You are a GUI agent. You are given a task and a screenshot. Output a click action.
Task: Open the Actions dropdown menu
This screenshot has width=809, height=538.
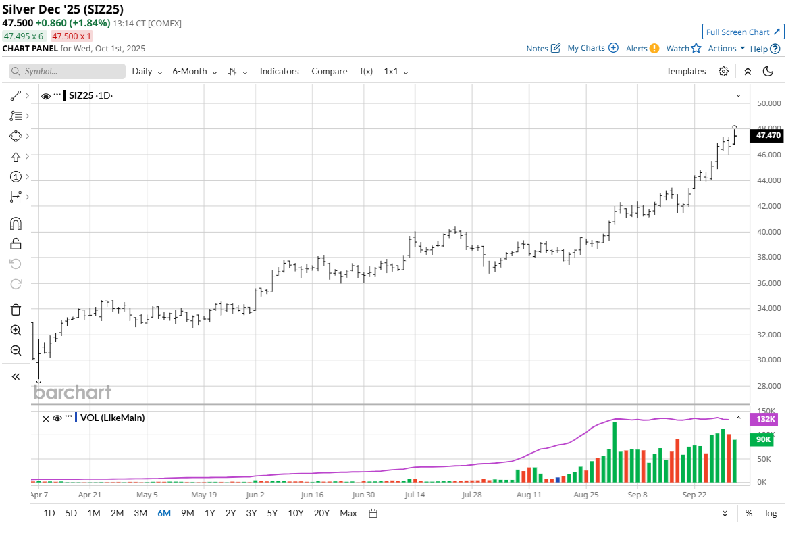pos(727,48)
